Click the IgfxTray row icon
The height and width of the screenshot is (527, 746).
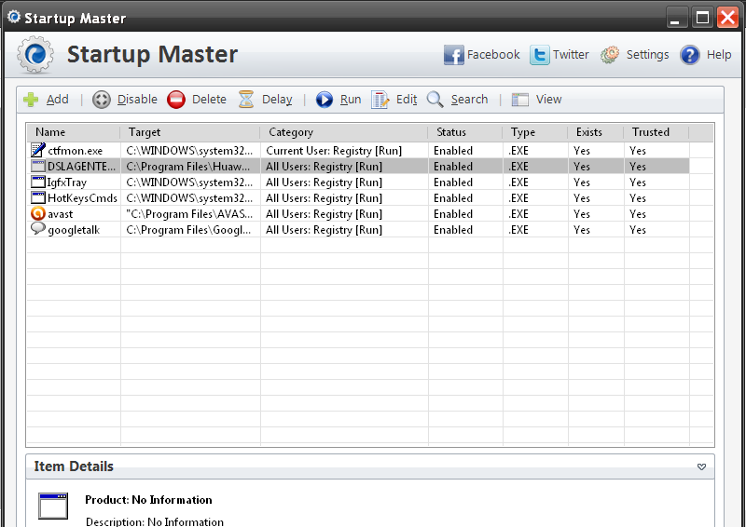point(38,182)
